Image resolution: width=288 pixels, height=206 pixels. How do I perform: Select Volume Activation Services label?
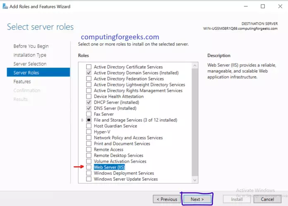pos(120,161)
